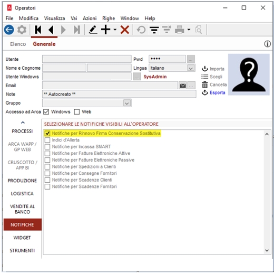Image resolution: width=274 pixels, height=273 pixels.
Task: Enable Notifiche per Scadenze Clienti
Action: point(47,180)
